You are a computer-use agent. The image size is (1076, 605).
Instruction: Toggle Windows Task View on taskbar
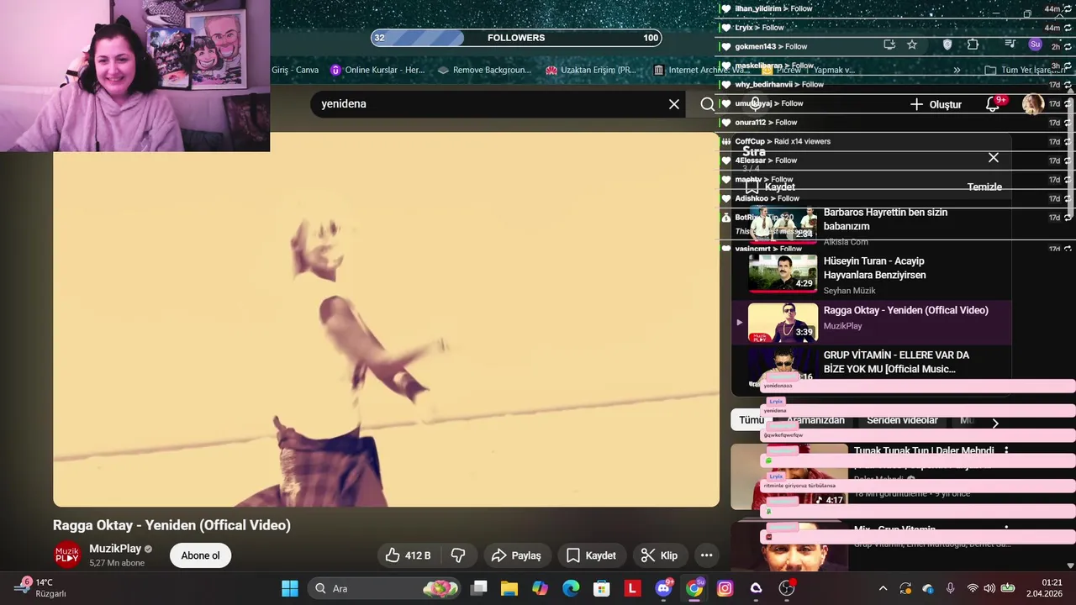[478, 588]
